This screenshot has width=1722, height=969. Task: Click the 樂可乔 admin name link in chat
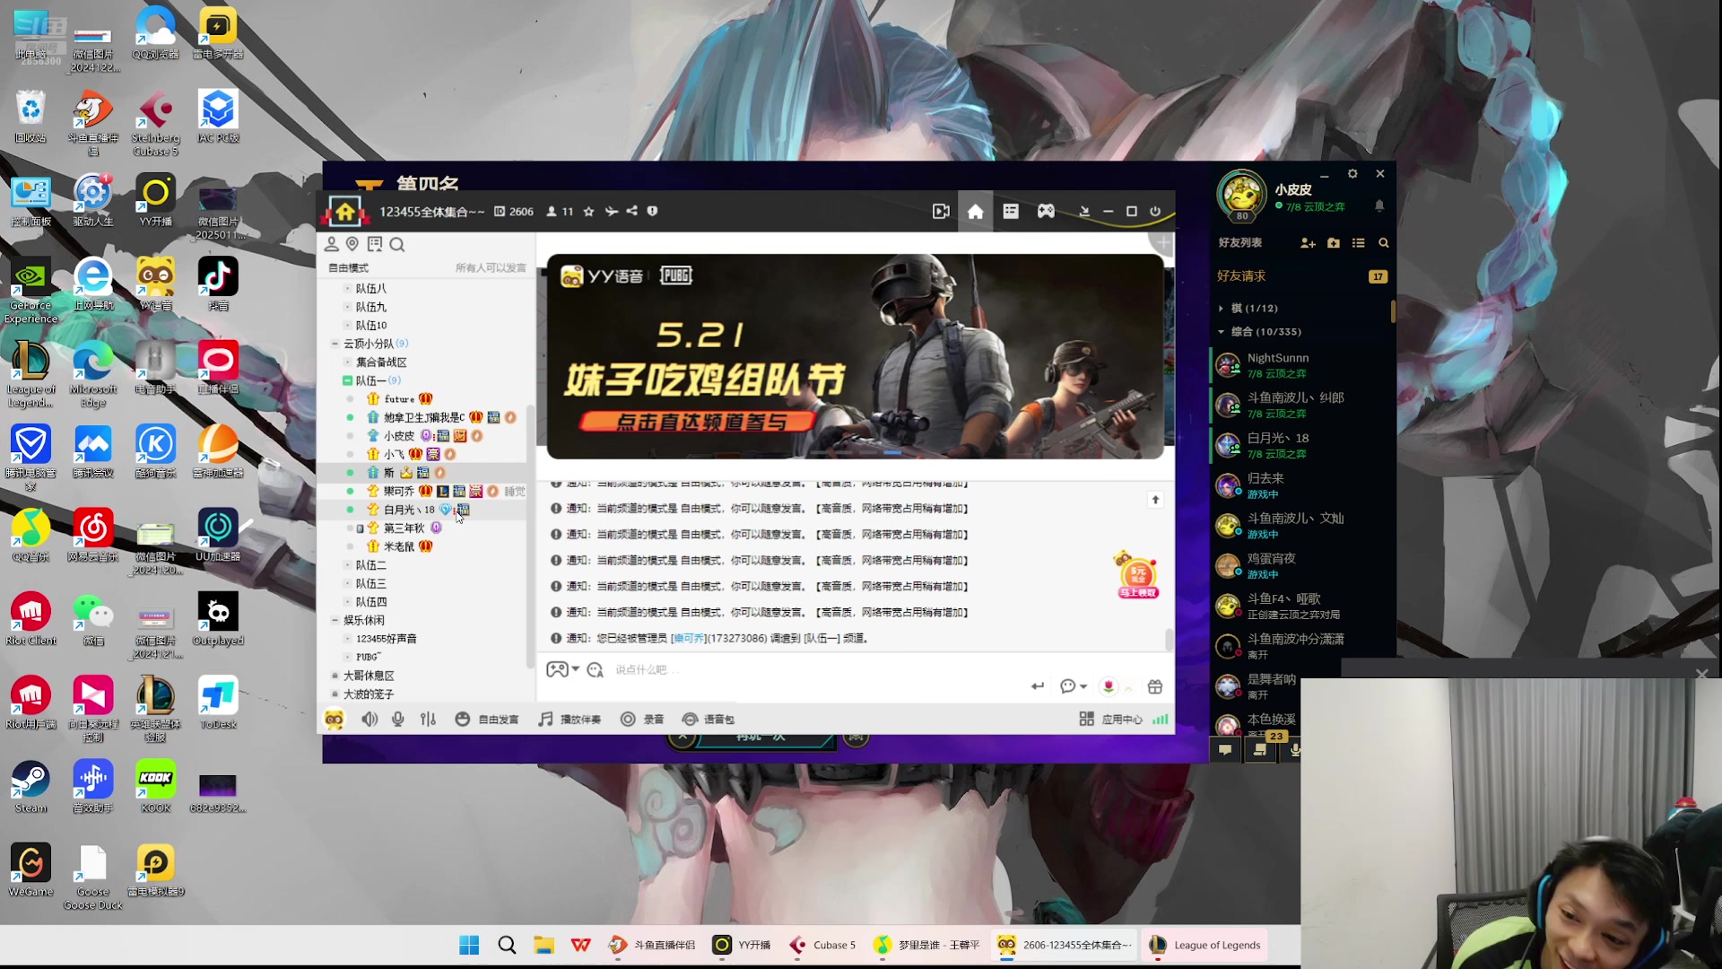point(689,639)
